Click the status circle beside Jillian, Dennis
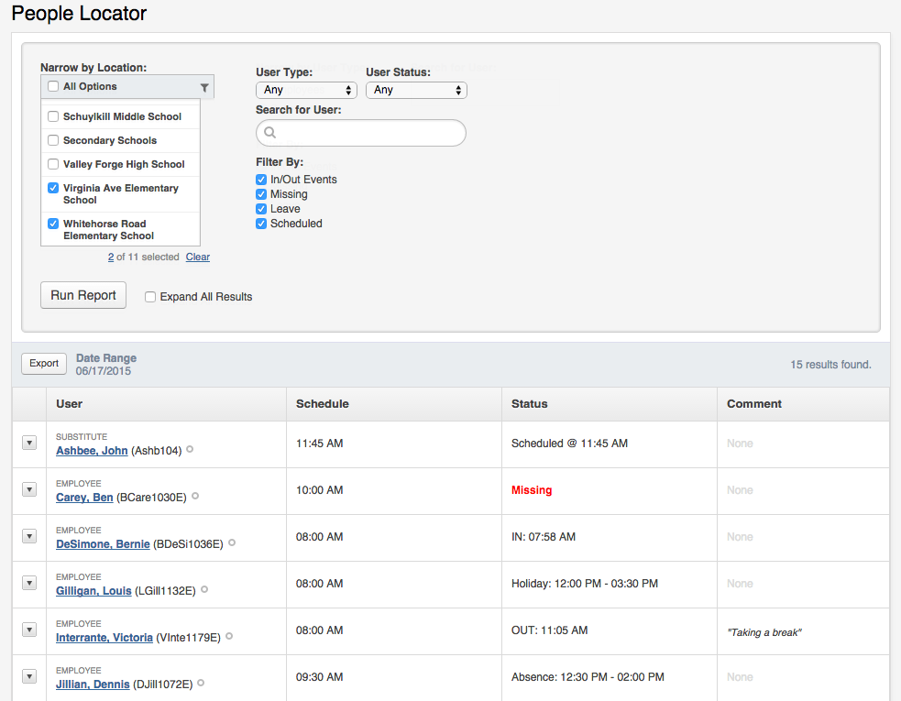Image resolution: width=901 pixels, height=701 pixels. point(201,684)
